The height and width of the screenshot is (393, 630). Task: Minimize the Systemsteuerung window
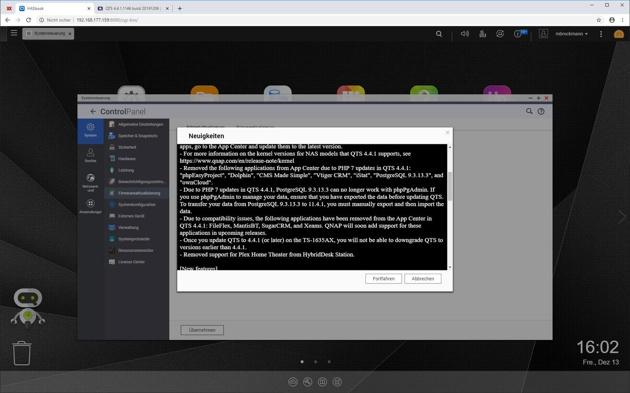(x=530, y=98)
